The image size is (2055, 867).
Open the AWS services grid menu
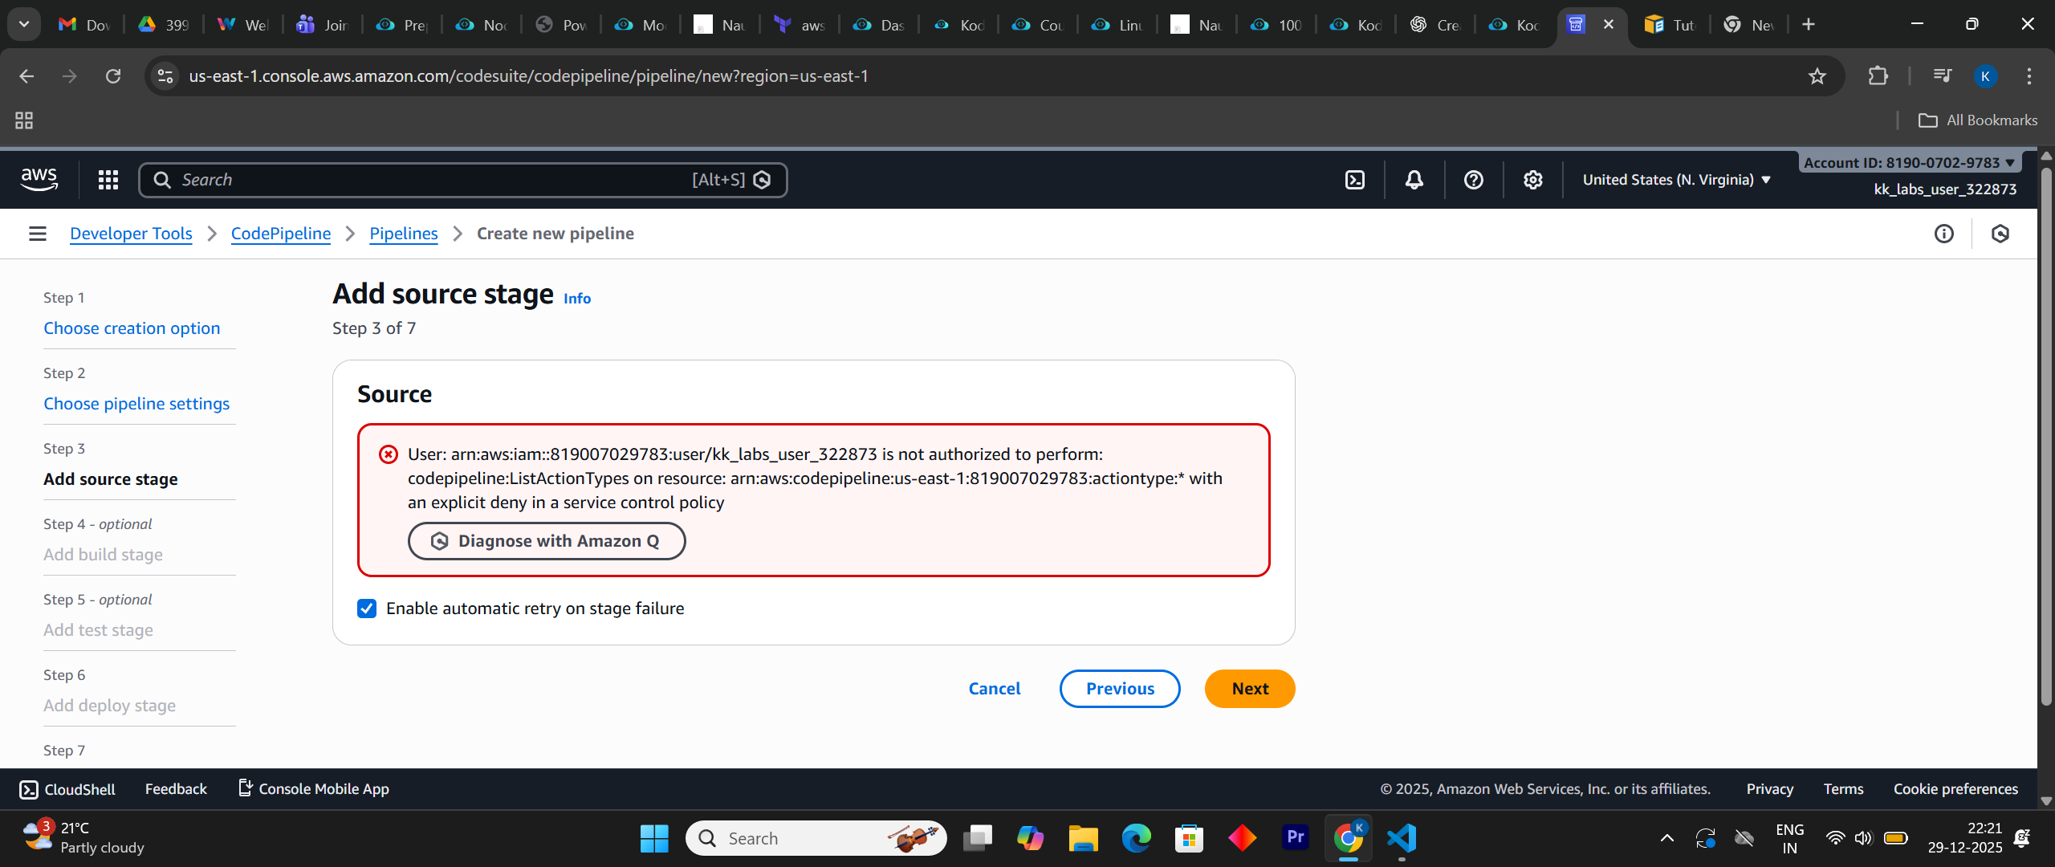(108, 180)
